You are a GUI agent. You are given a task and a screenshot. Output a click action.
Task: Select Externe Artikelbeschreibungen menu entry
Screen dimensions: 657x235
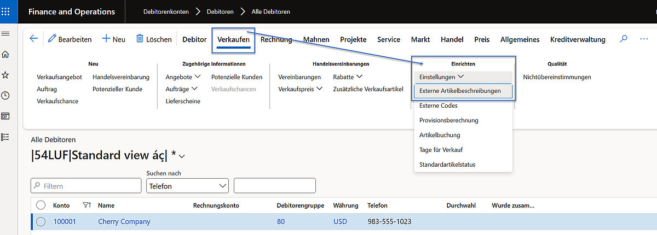[460, 91]
